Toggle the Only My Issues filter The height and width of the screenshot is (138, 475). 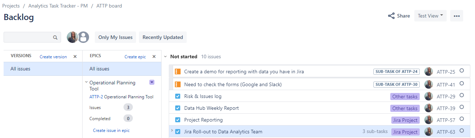coord(115,37)
